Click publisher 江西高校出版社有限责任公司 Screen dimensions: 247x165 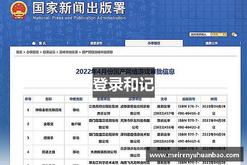(103, 110)
